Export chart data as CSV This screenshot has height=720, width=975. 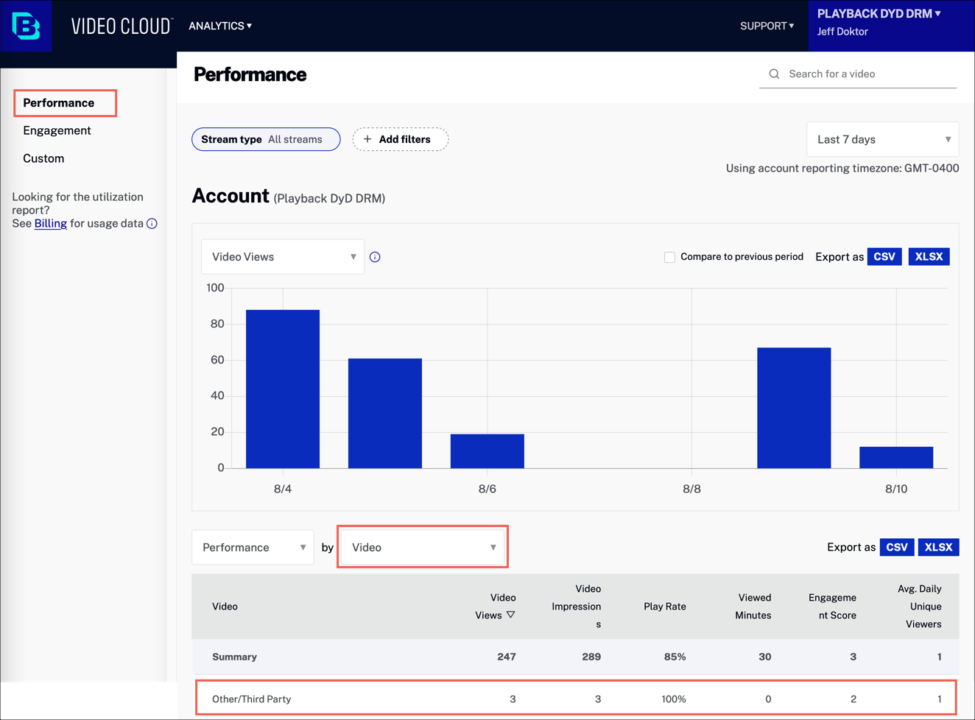pos(884,257)
